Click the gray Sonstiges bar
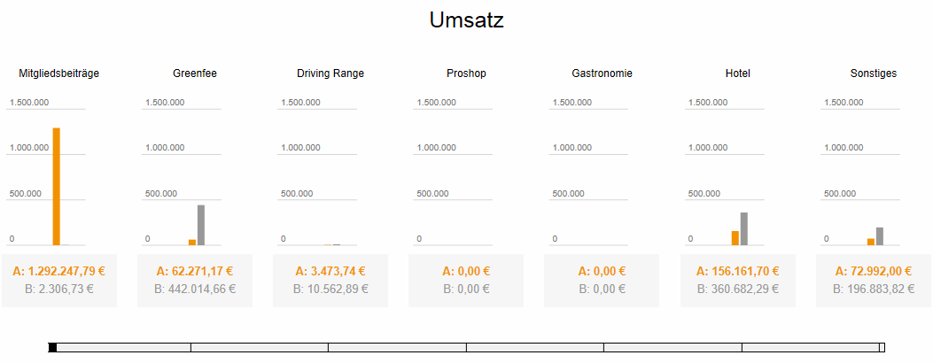This screenshot has height=363, width=933. coord(880,236)
